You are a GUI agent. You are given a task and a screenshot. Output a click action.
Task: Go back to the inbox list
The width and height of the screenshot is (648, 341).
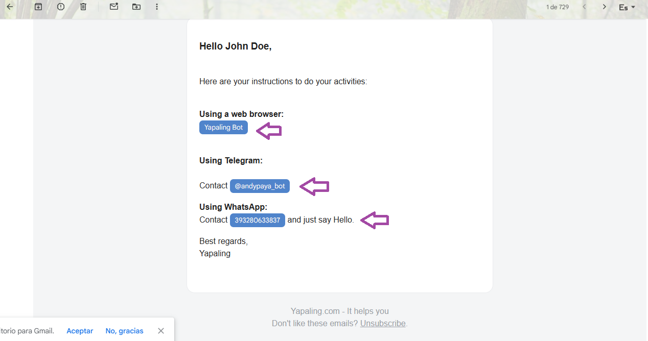pyautogui.click(x=9, y=7)
